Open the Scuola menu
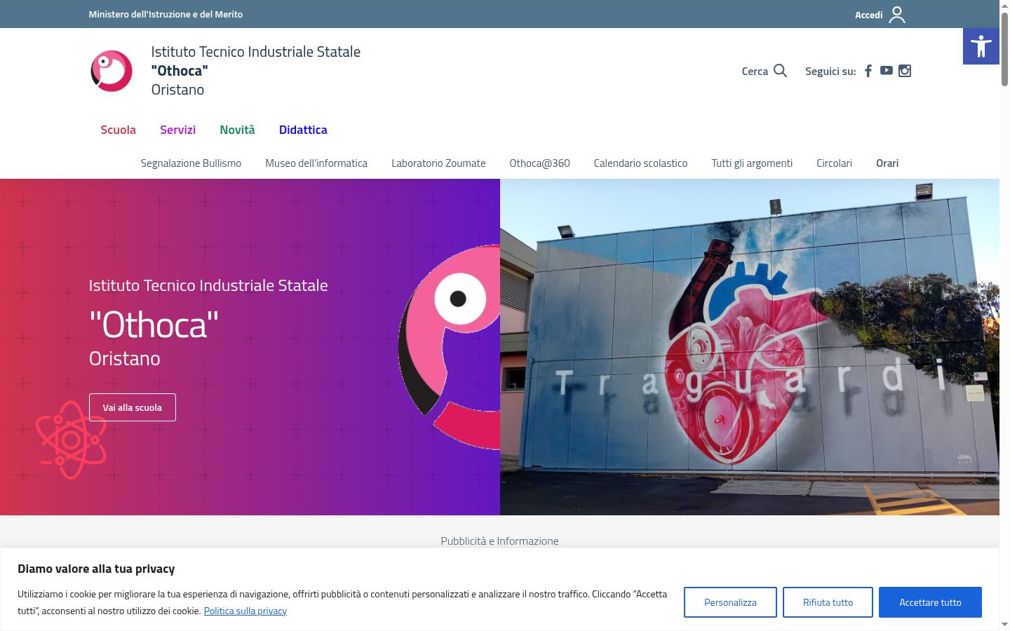Screen dimensions: 1010x631 click(x=118, y=130)
